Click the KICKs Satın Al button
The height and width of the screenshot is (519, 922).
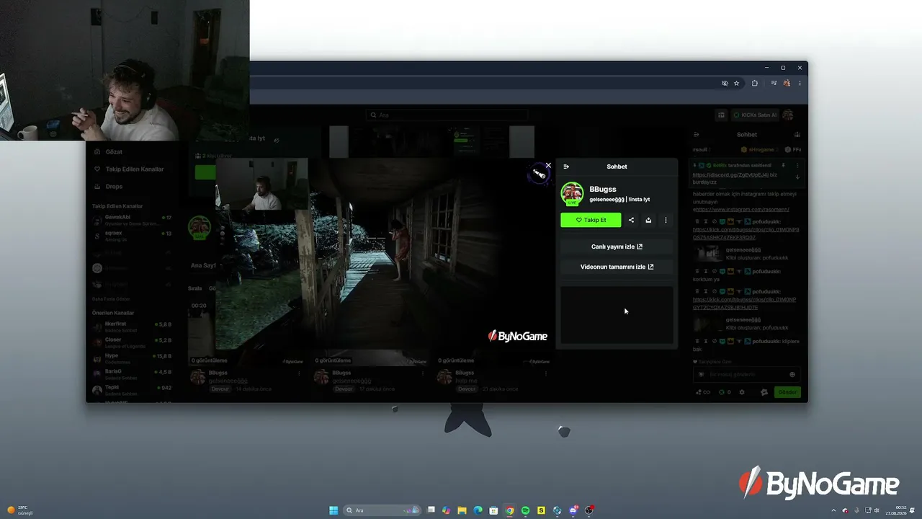pyautogui.click(x=755, y=115)
